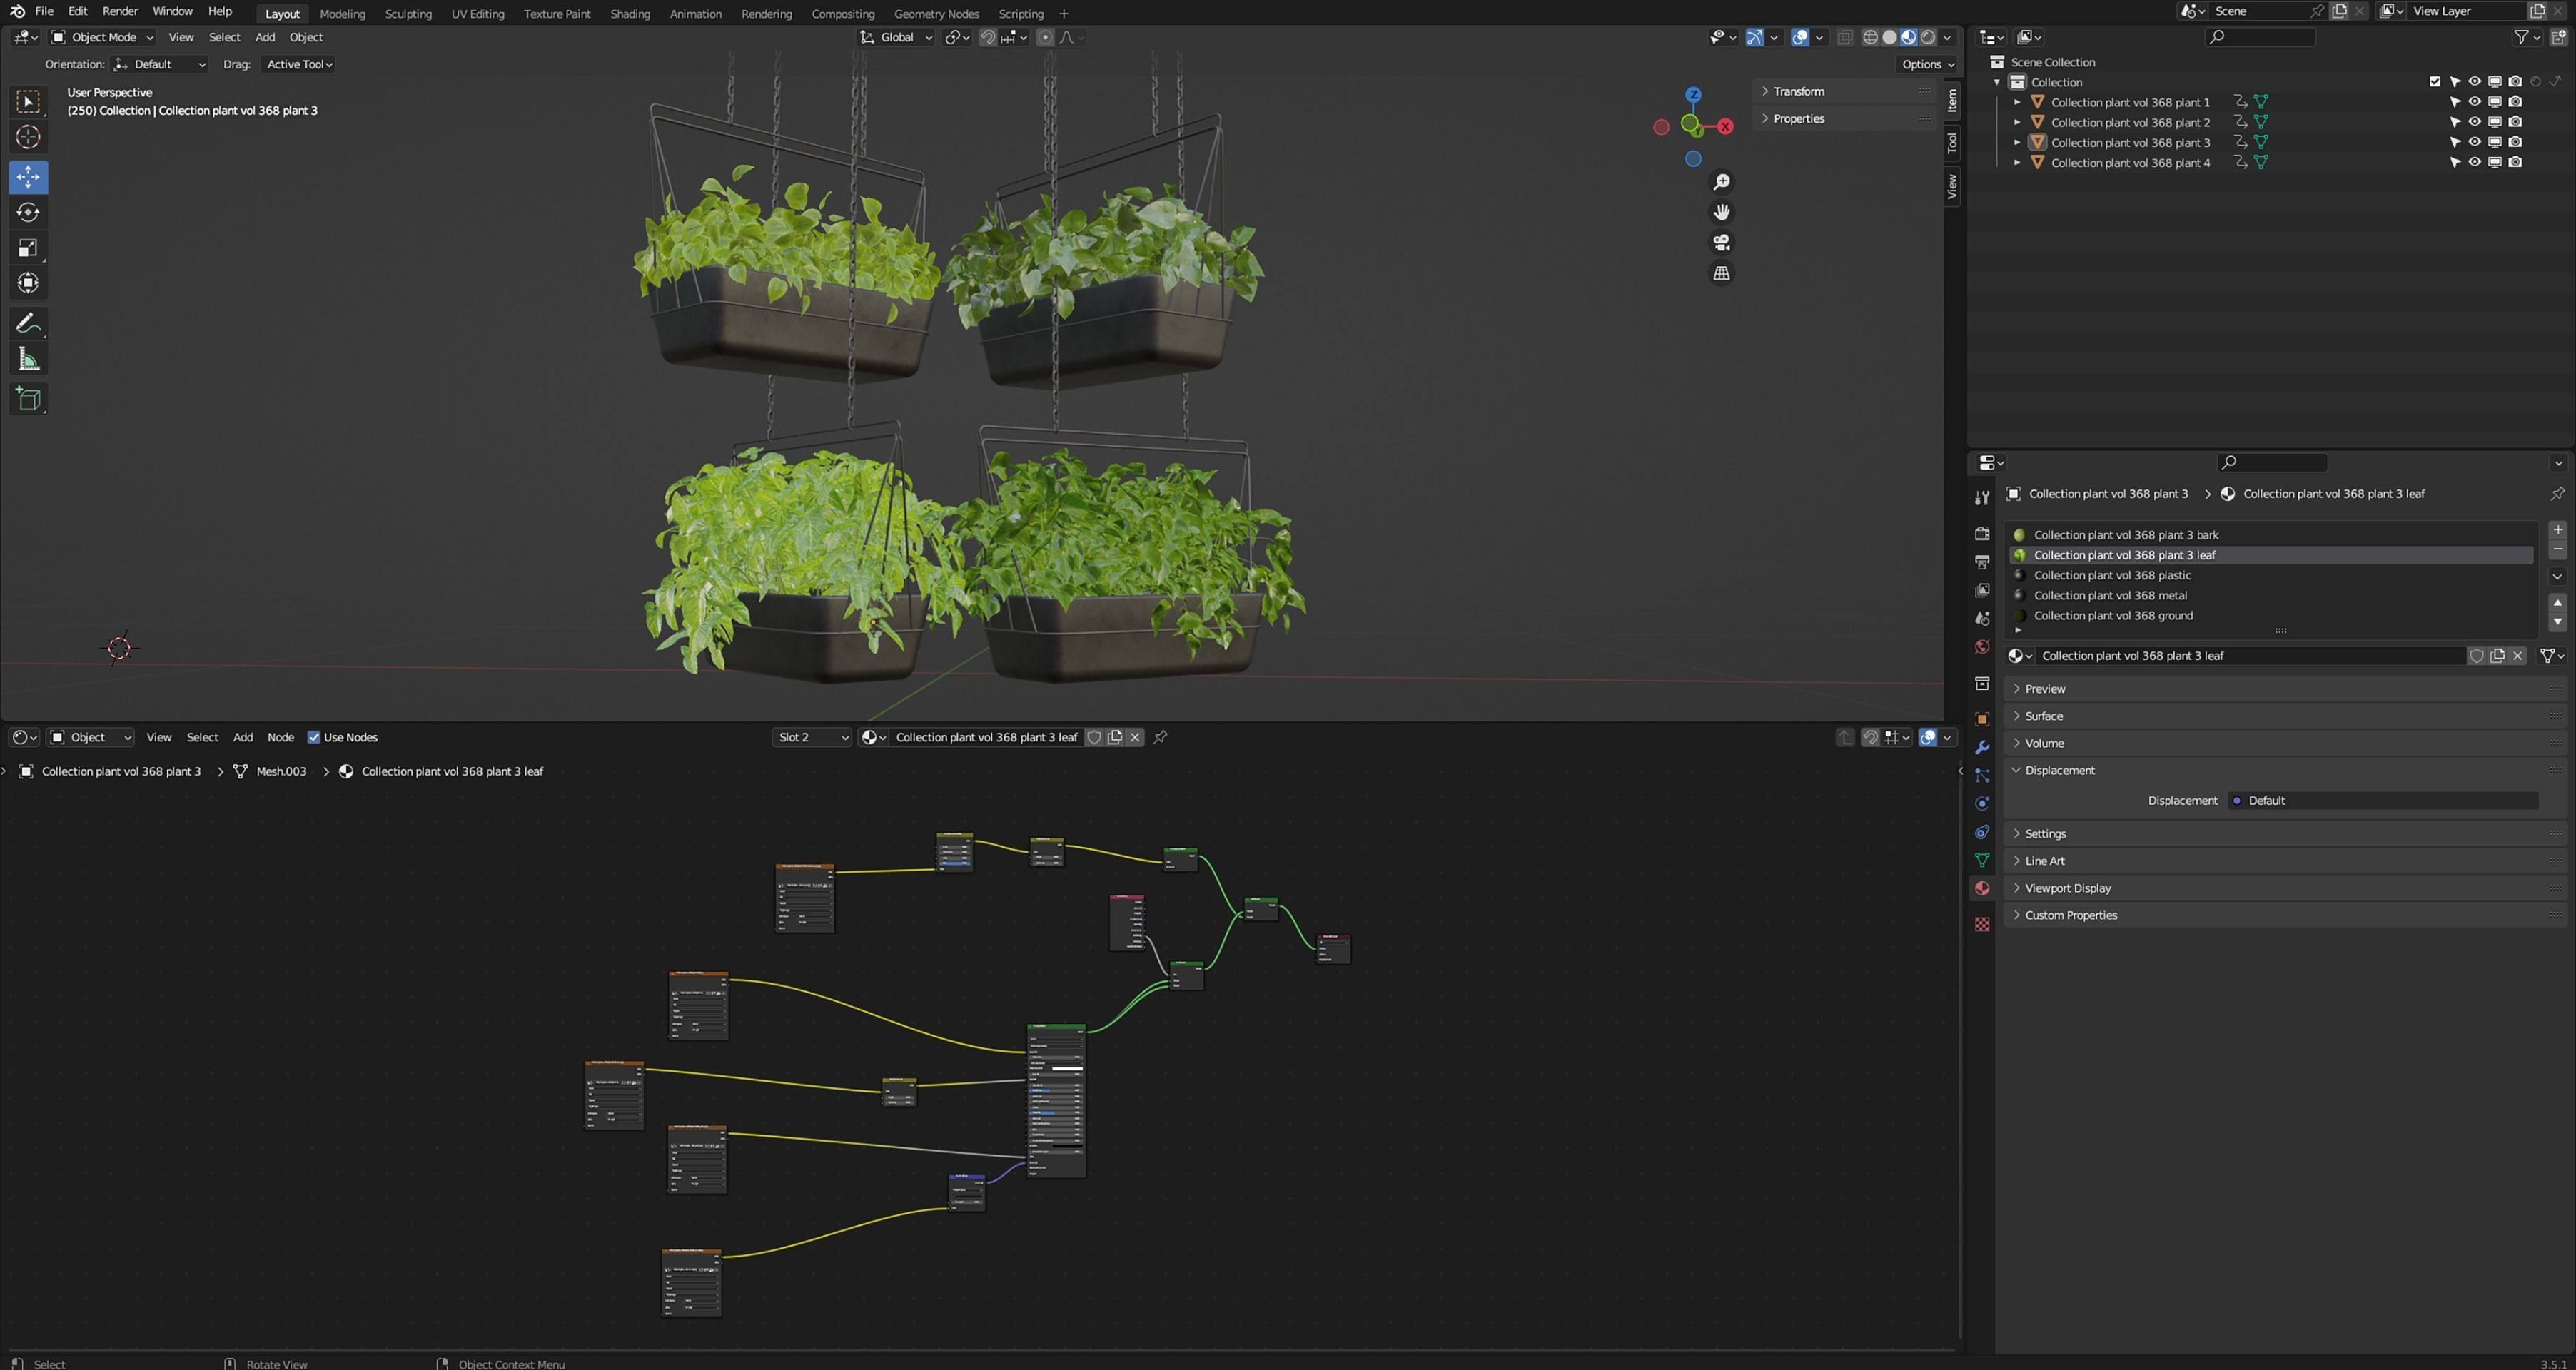This screenshot has height=1370, width=2576.
Task: Switch perspective/orthographic with grid icon
Action: (x=1721, y=273)
